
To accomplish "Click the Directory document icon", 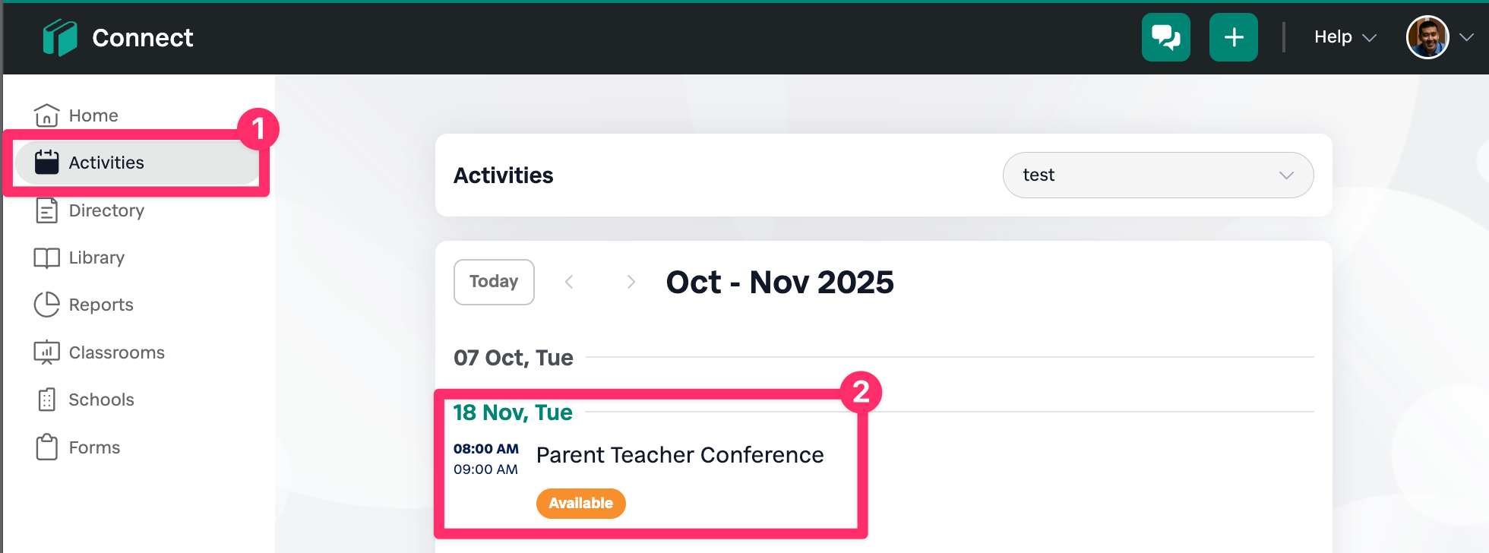I will (46, 210).
